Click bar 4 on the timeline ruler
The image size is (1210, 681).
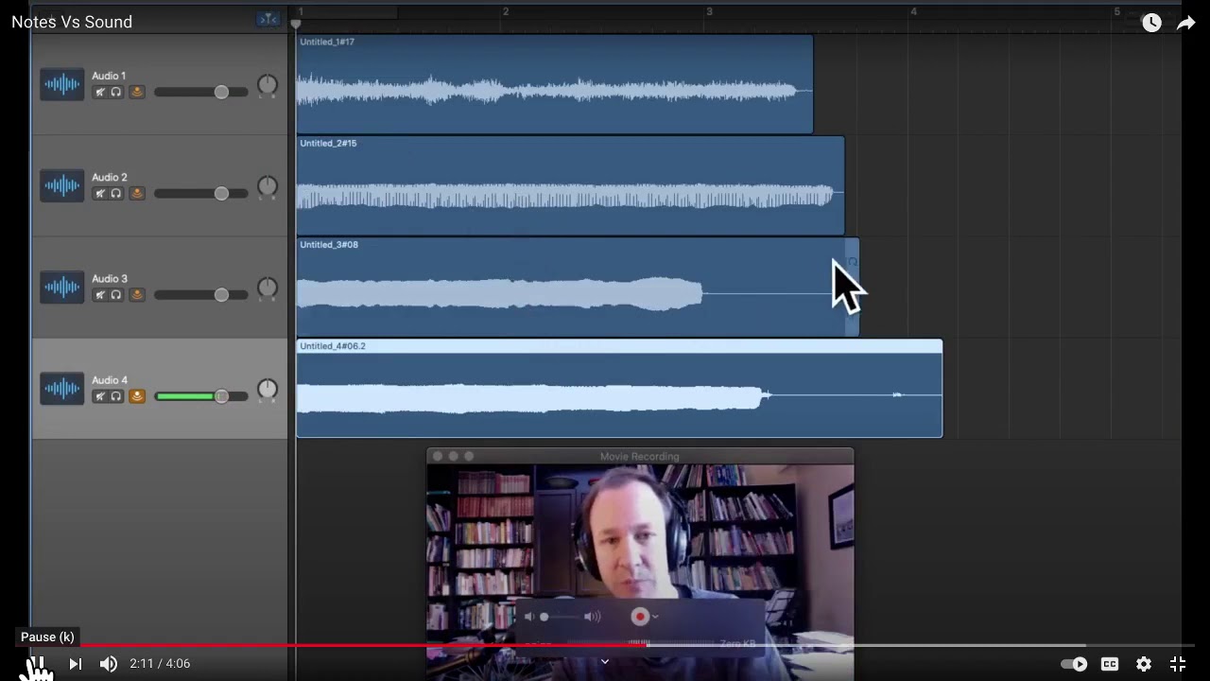tap(913, 11)
